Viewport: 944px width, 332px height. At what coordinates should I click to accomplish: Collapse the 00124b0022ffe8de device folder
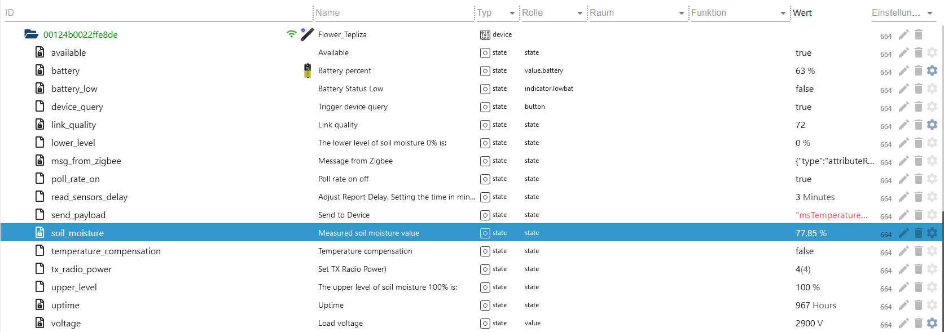31,34
